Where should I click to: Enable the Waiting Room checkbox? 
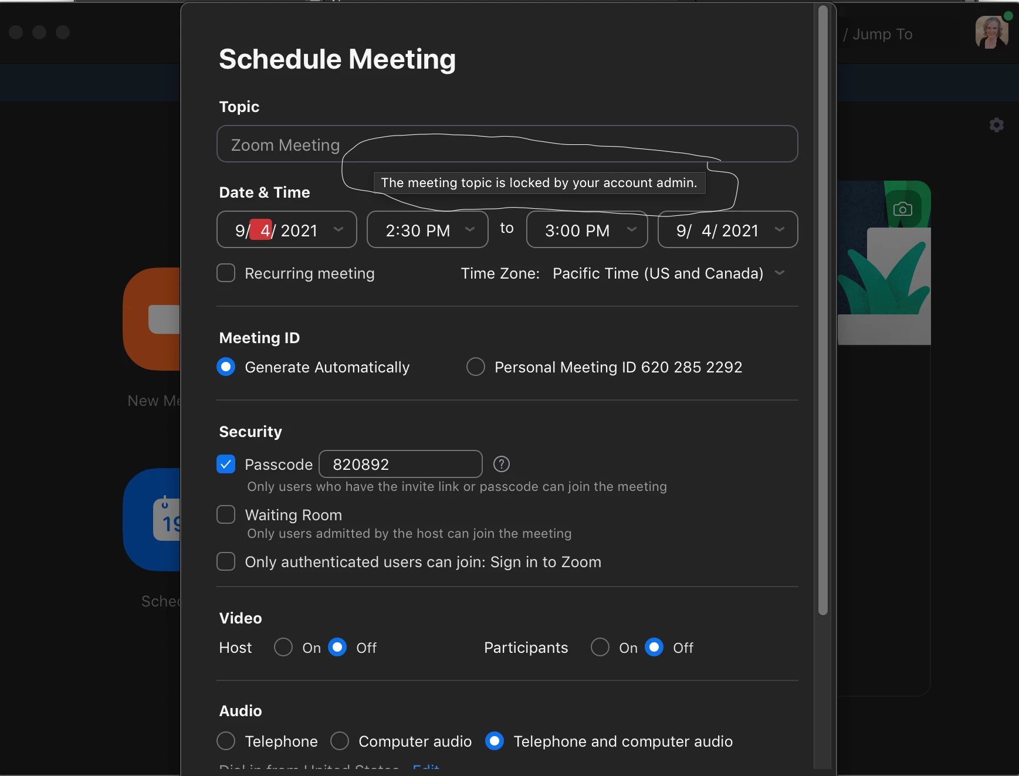[x=226, y=514]
